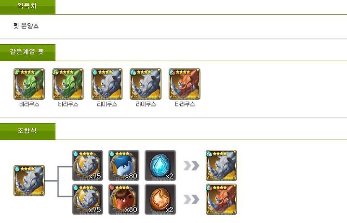347x223 pixels.
Task: Click the first green 바라쿠스 pet icon
Action: tap(29, 84)
